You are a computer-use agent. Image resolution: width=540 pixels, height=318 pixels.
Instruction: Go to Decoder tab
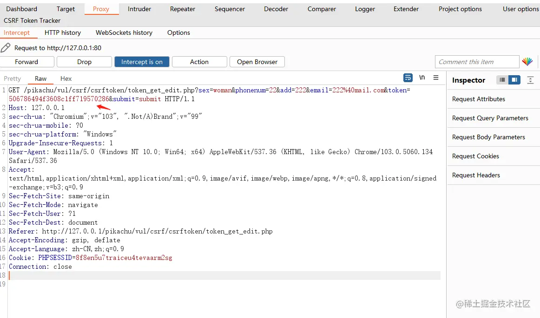[x=276, y=9]
